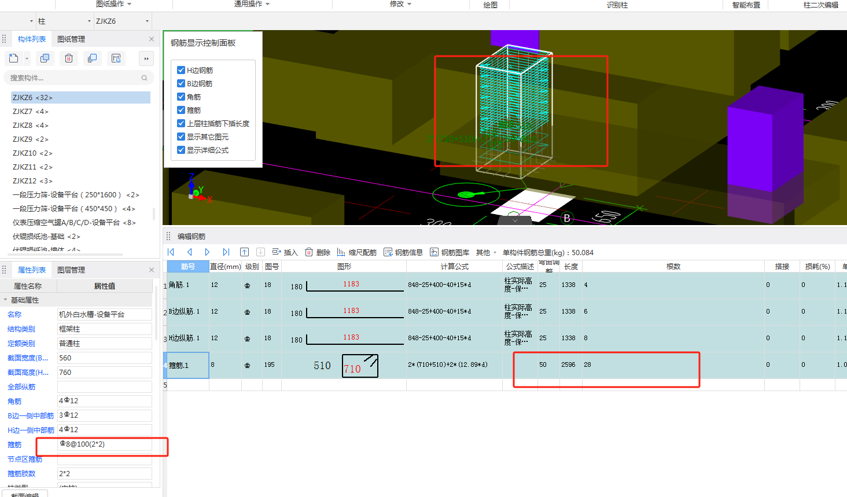Edit the 箍筋 property value field

tap(105, 444)
